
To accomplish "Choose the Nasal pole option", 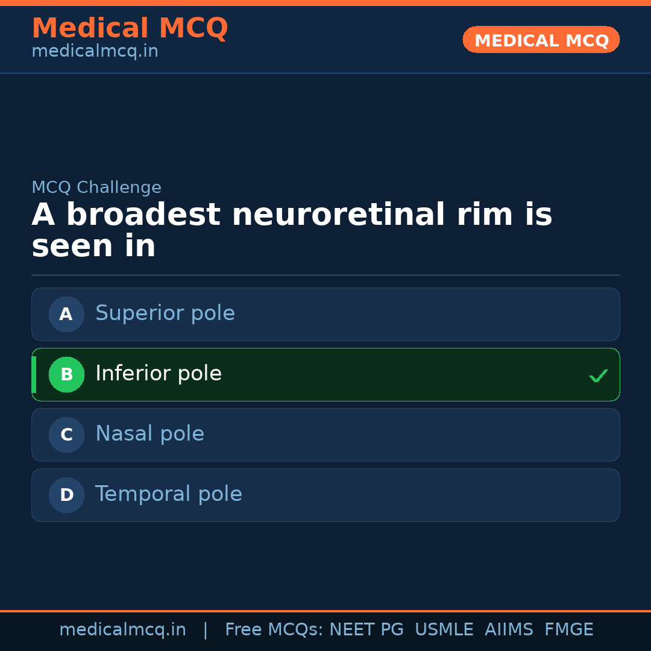I will [149, 434].
